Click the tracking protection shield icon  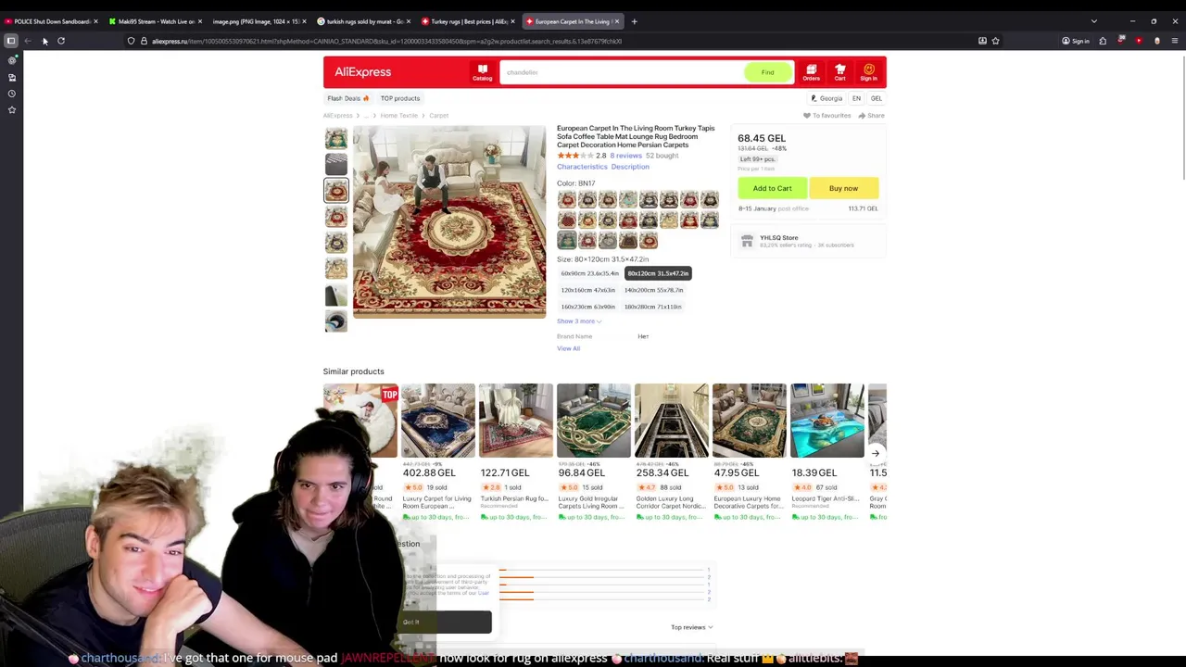tap(132, 41)
